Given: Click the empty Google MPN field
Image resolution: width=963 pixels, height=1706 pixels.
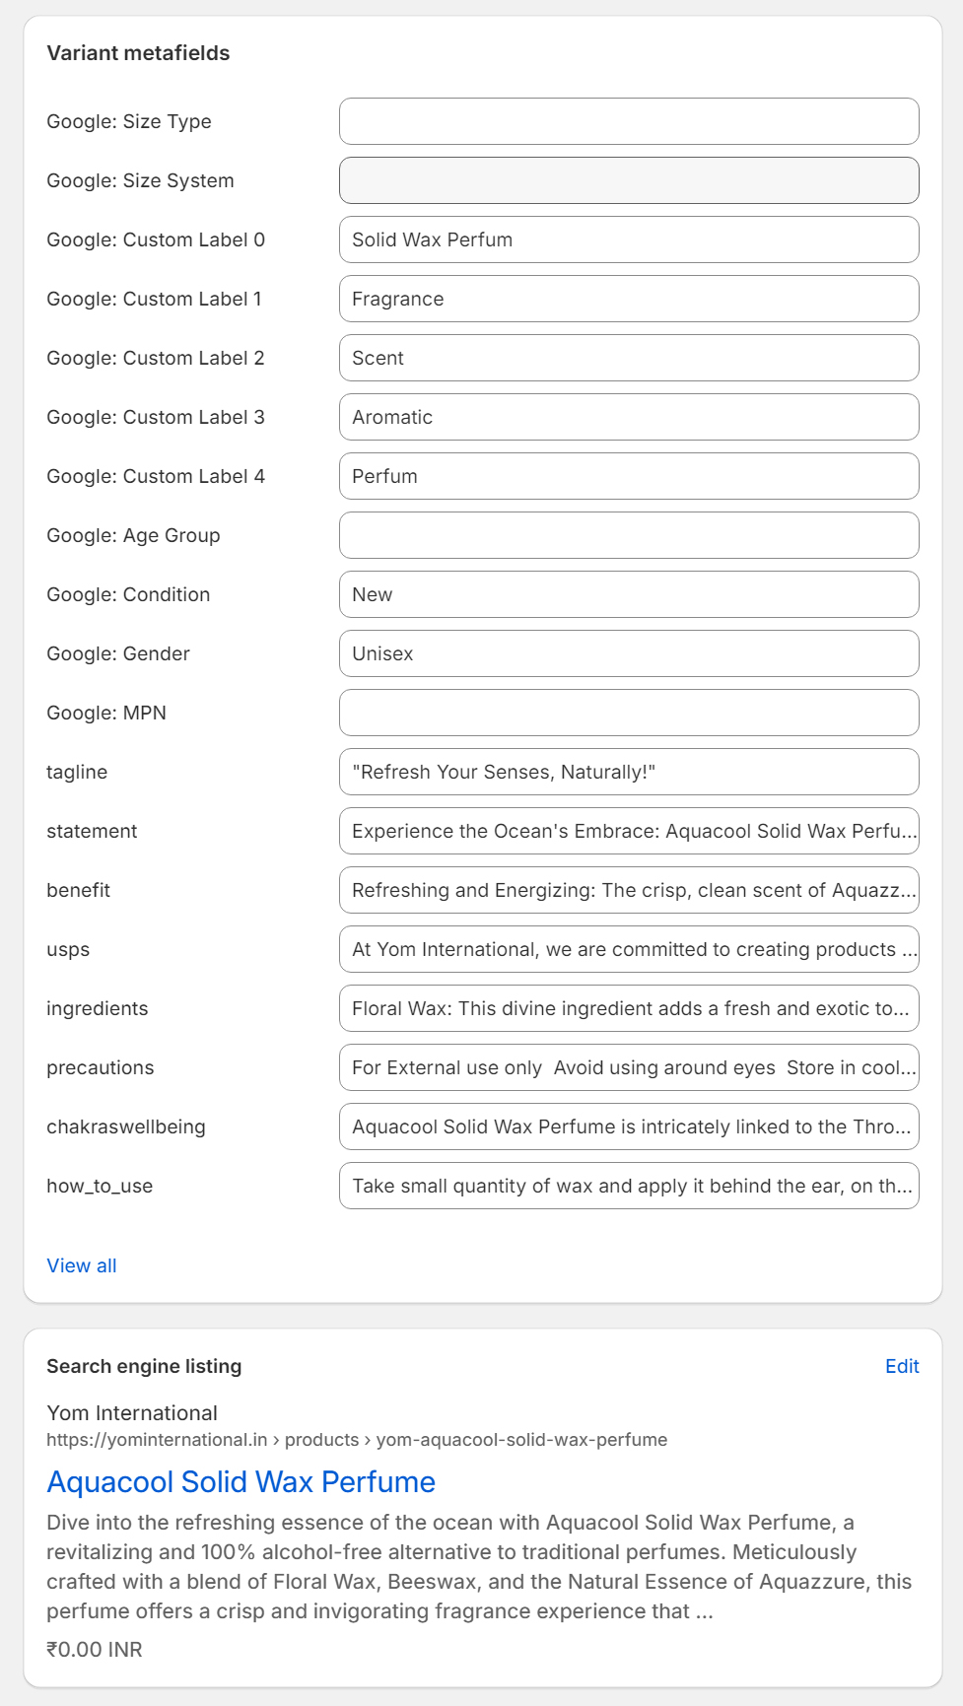Looking at the screenshot, I should click(x=629, y=713).
